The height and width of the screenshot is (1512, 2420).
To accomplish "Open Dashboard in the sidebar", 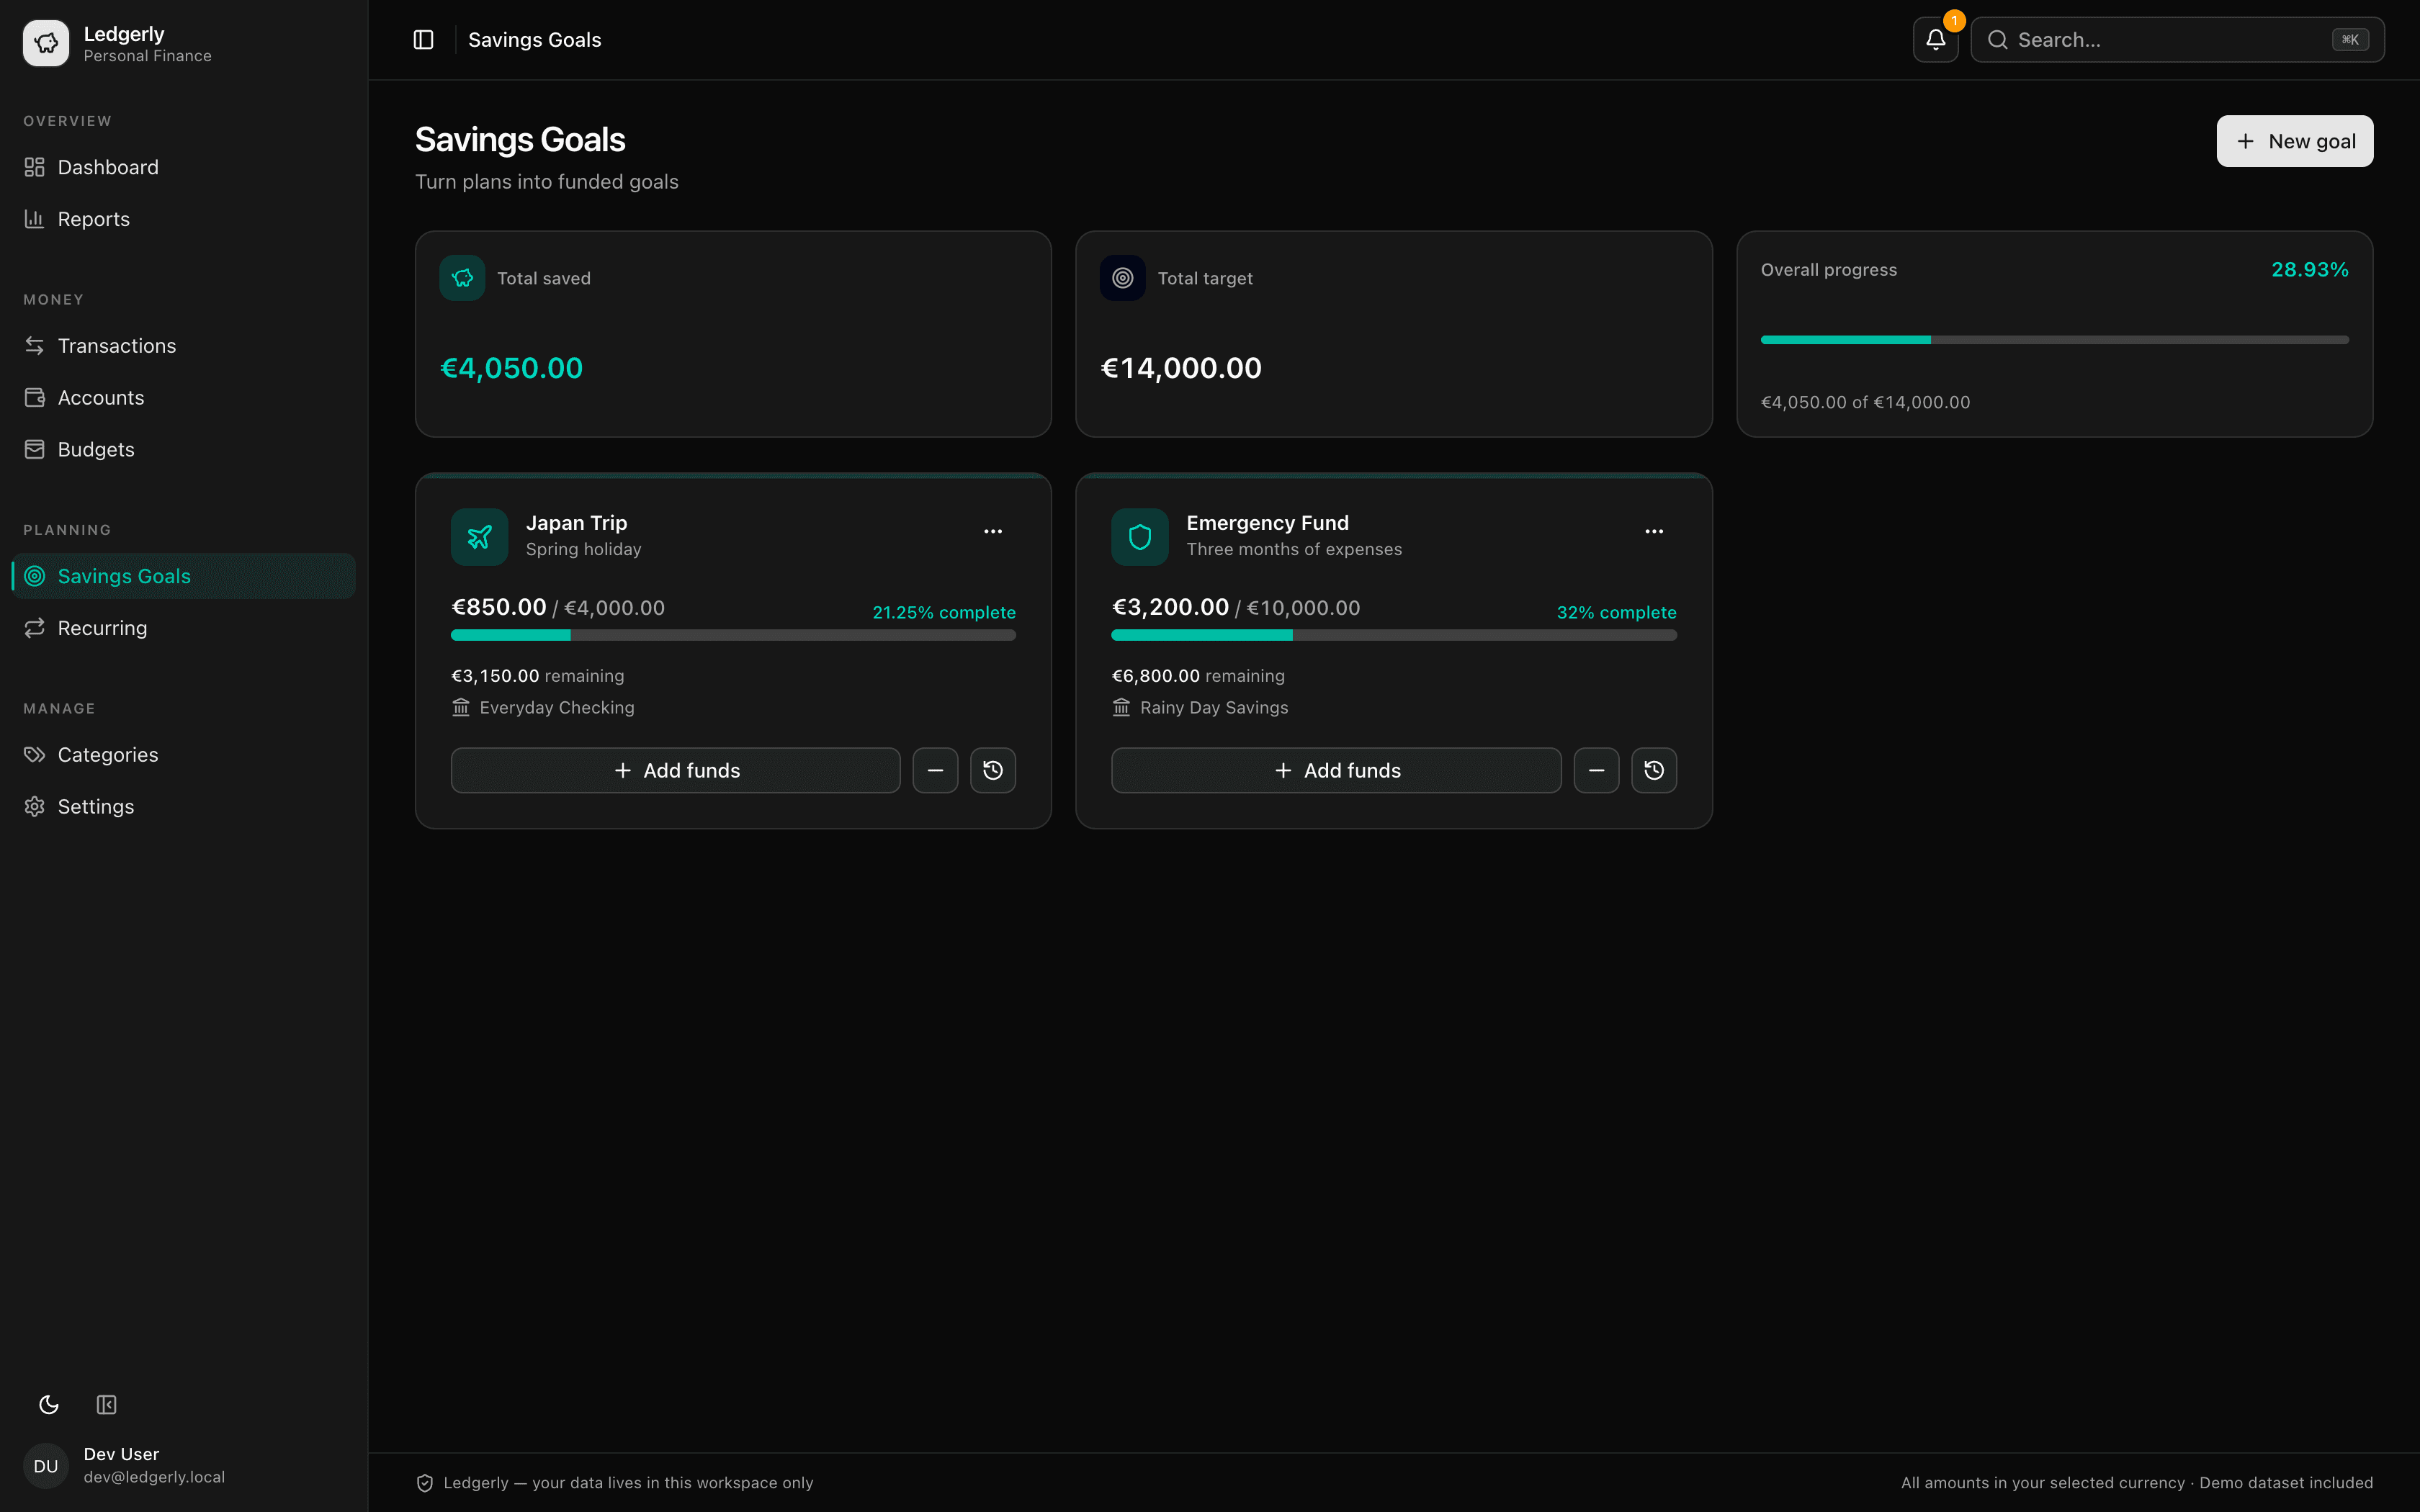I will (x=183, y=167).
